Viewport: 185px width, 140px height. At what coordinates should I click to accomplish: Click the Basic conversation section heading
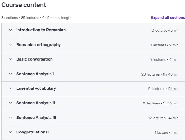(34, 59)
